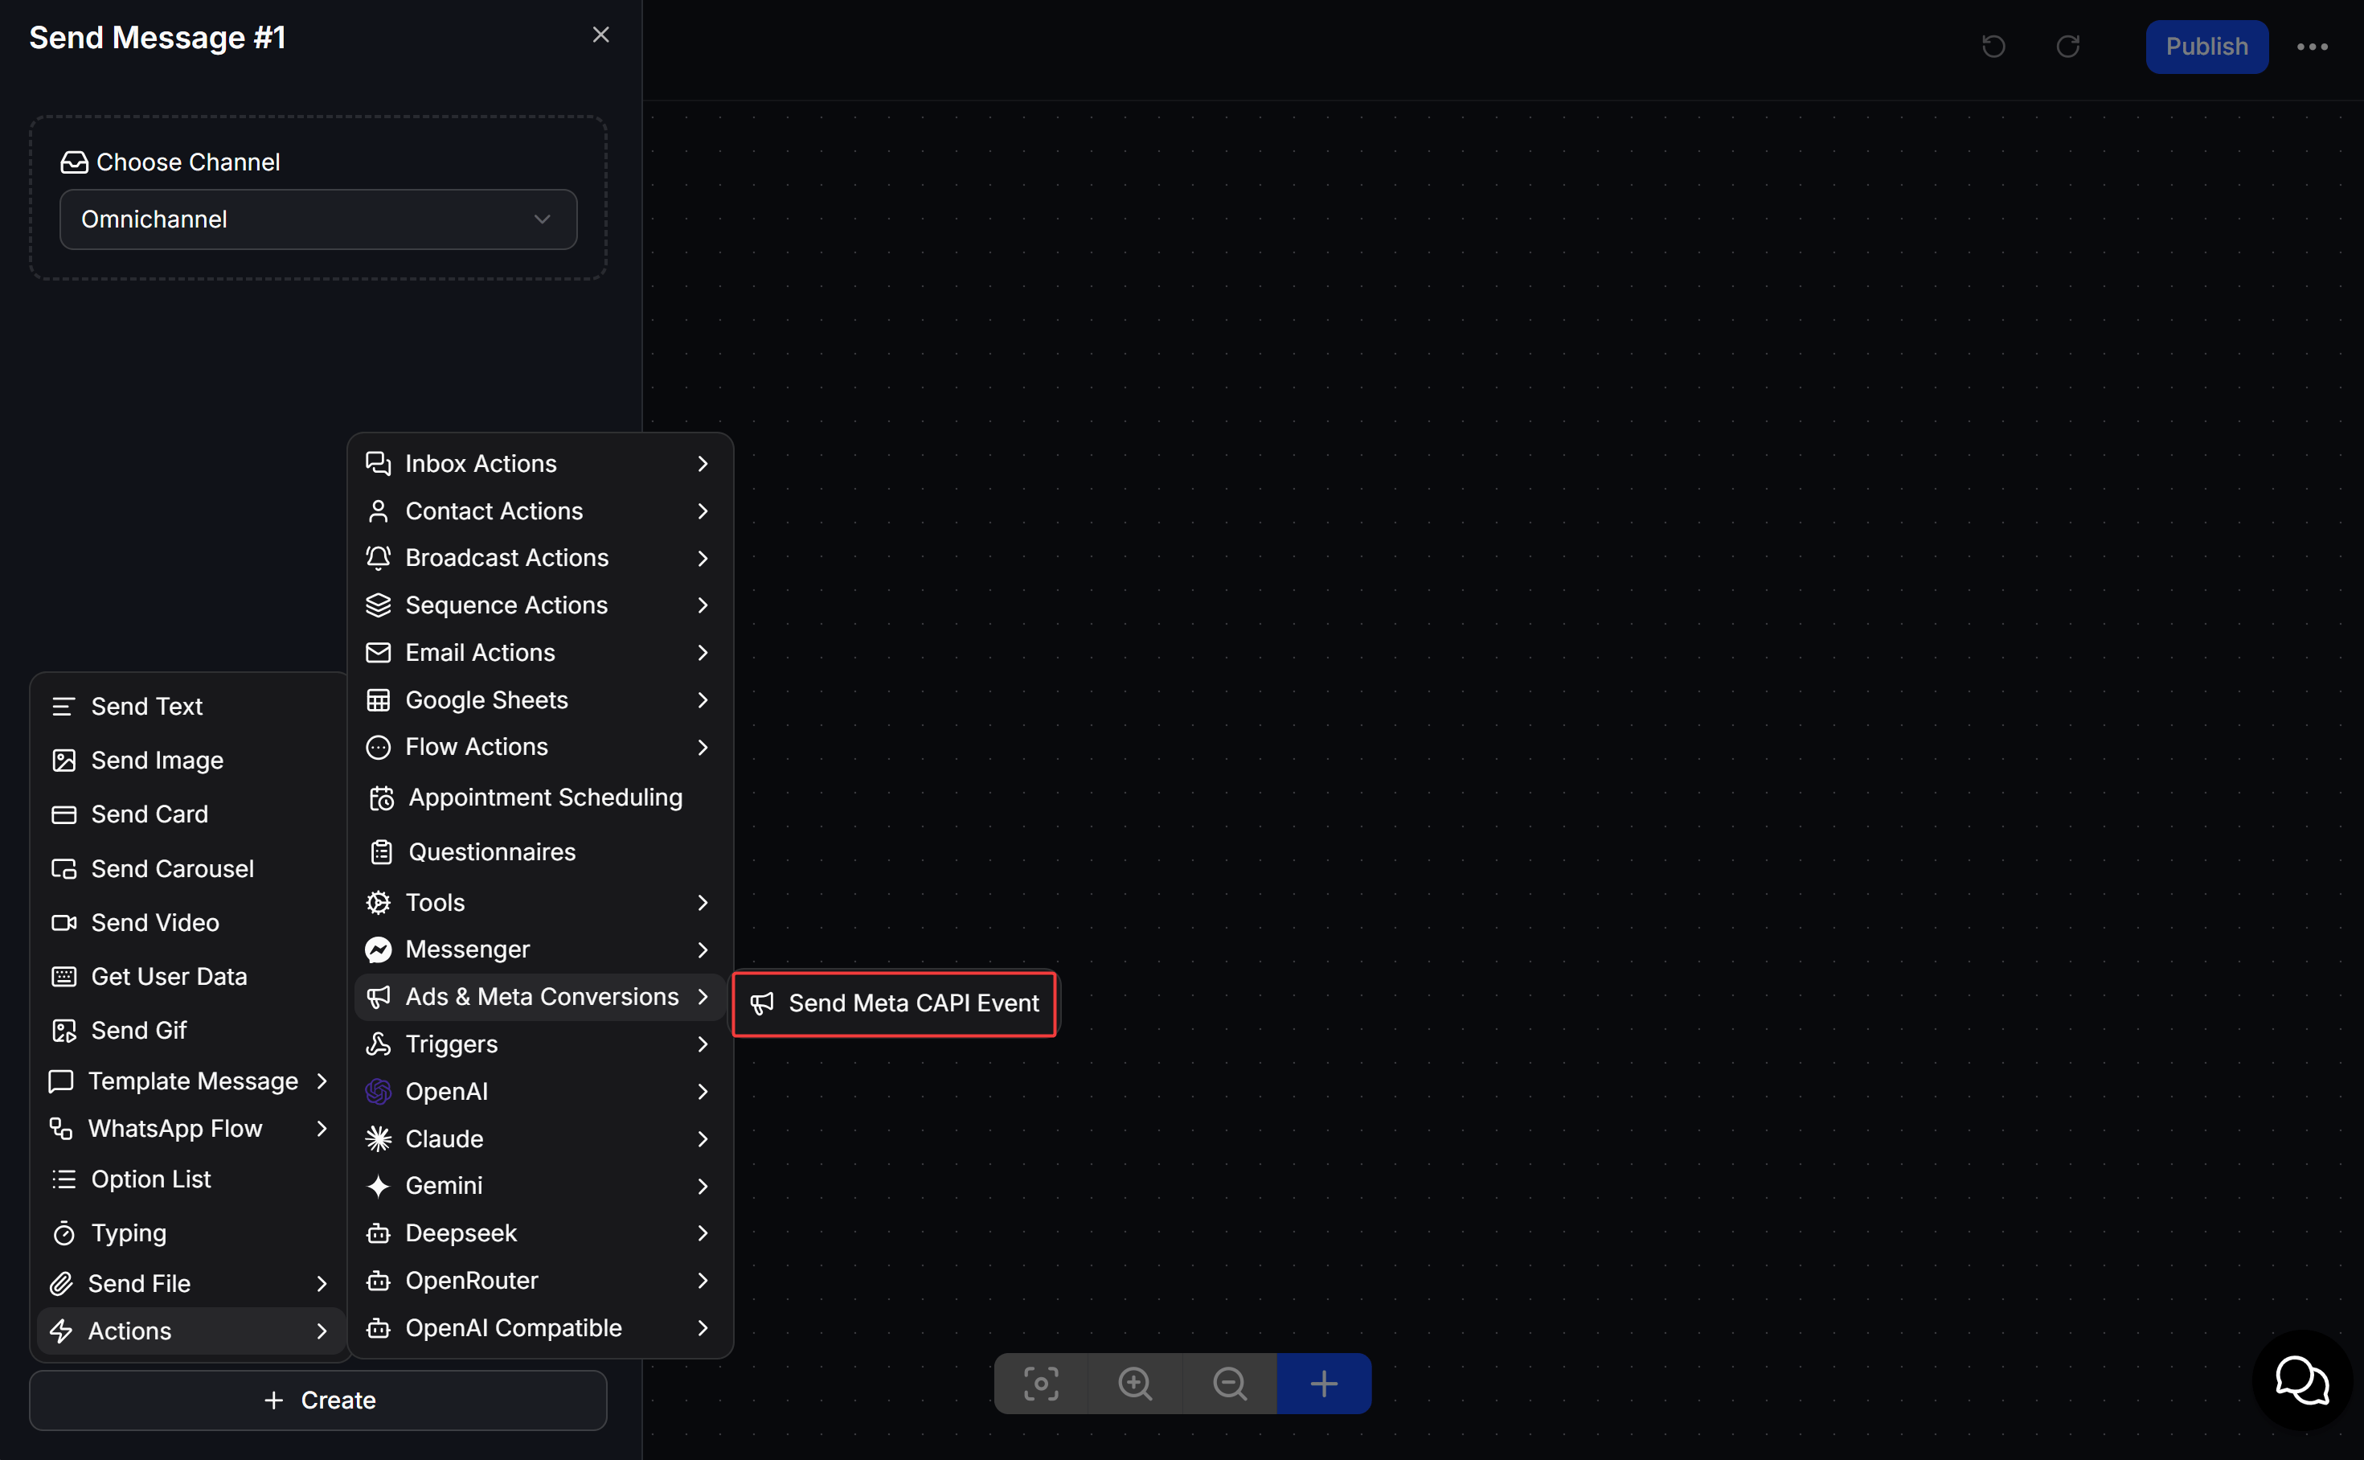
Task: Expand the Send File submenu arrow
Action: pos(322,1283)
